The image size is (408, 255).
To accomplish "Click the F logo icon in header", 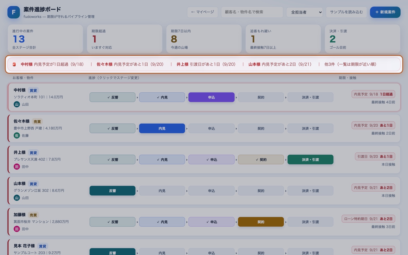I will pyautogui.click(x=14, y=12).
